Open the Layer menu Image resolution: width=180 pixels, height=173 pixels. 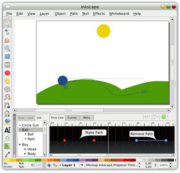point(44,14)
